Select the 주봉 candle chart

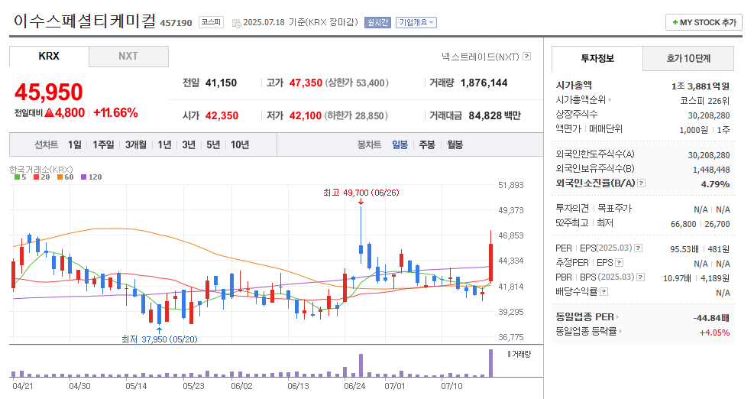click(x=427, y=144)
